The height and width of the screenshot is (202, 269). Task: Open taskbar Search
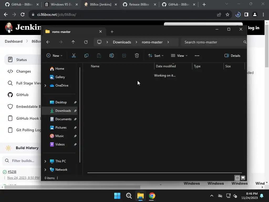[129, 196]
